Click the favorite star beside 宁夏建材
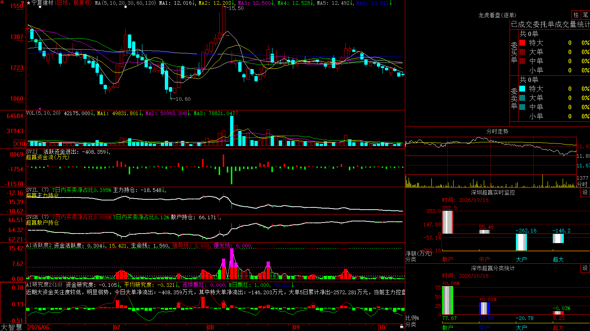The image size is (590, 331). pyautogui.click(x=28, y=3)
